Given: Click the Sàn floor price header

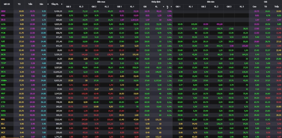Looking at the screenshot, I should (41, 4).
